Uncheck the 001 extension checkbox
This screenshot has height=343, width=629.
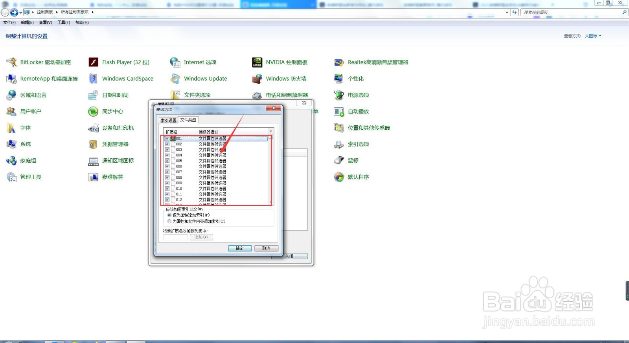[x=167, y=139]
